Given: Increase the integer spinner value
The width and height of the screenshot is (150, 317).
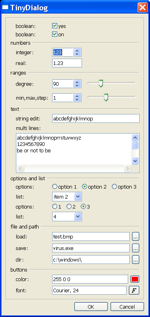Looking at the screenshot, I should (77, 51).
